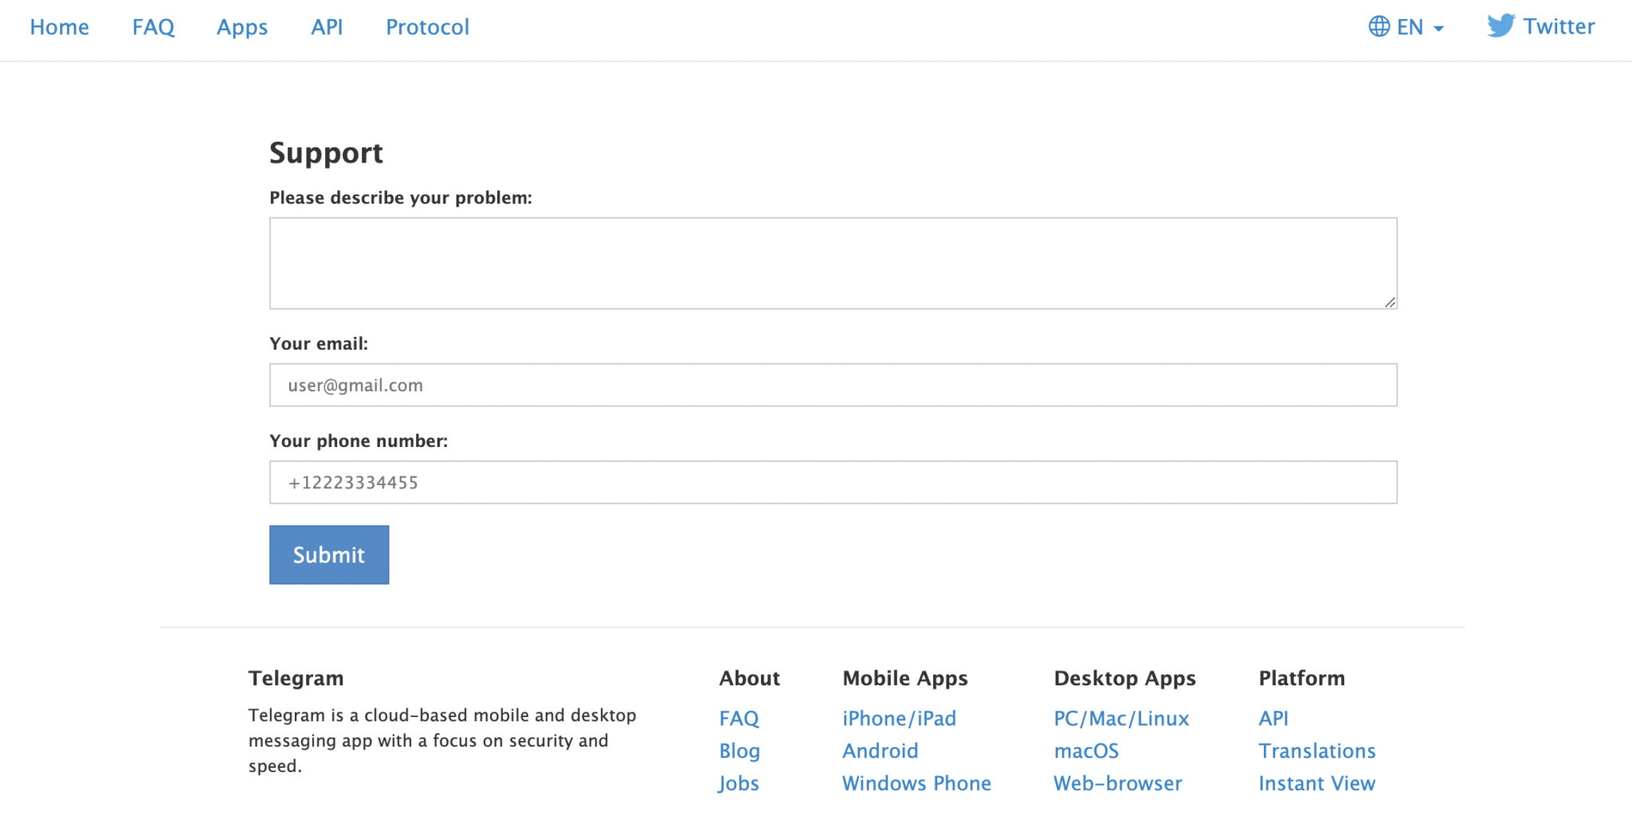The height and width of the screenshot is (839, 1632).
Task: Open the Instant View link
Action: [x=1316, y=783]
